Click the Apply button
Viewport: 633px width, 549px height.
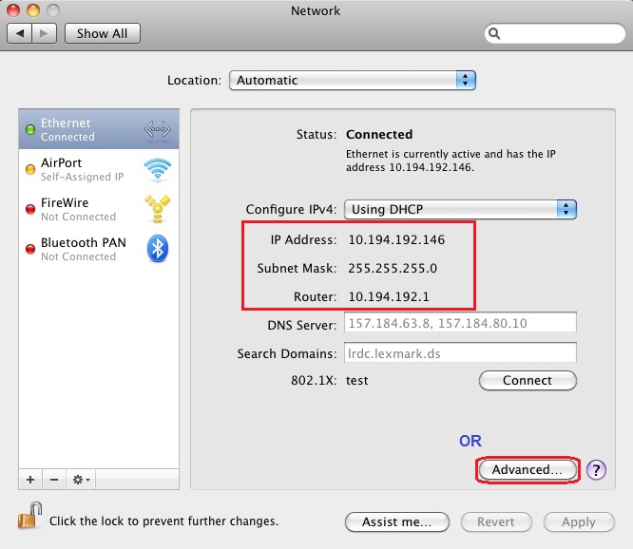[x=579, y=522]
